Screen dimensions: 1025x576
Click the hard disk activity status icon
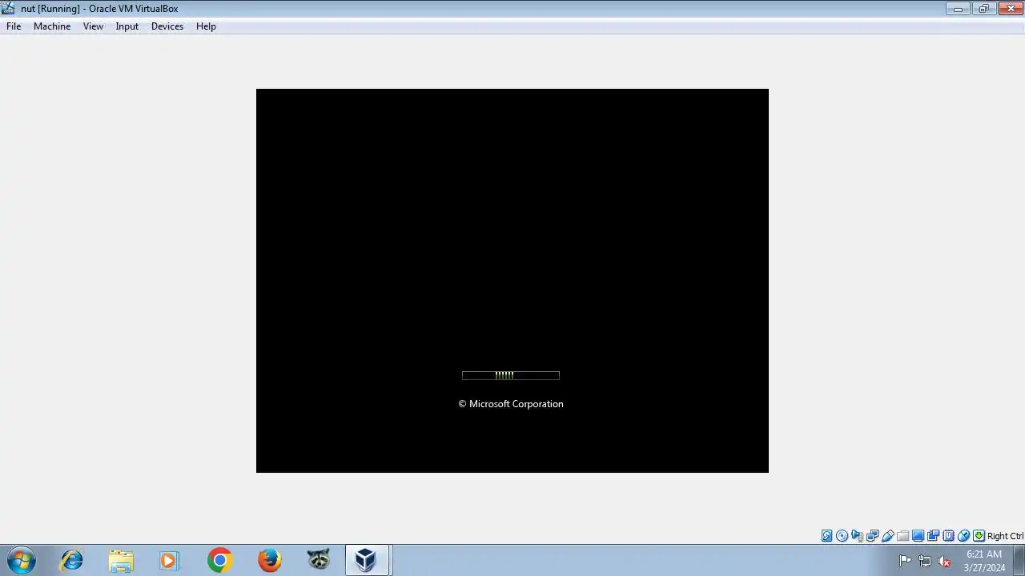click(x=827, y=536)
